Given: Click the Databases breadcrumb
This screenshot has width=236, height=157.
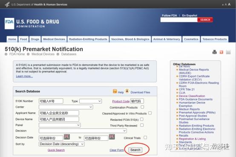Looking at the screenshot, I should click(x=69, y=54).
